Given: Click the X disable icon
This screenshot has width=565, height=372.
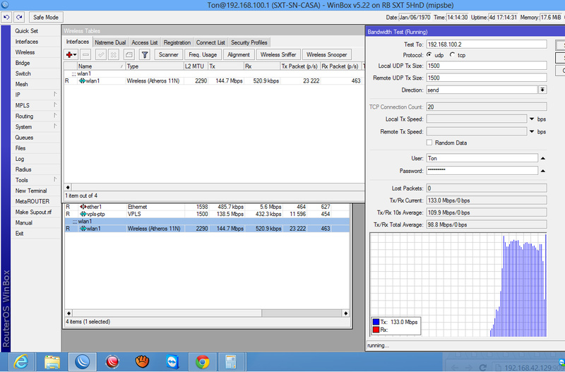Looking at the screenshot, I should 114,55.
